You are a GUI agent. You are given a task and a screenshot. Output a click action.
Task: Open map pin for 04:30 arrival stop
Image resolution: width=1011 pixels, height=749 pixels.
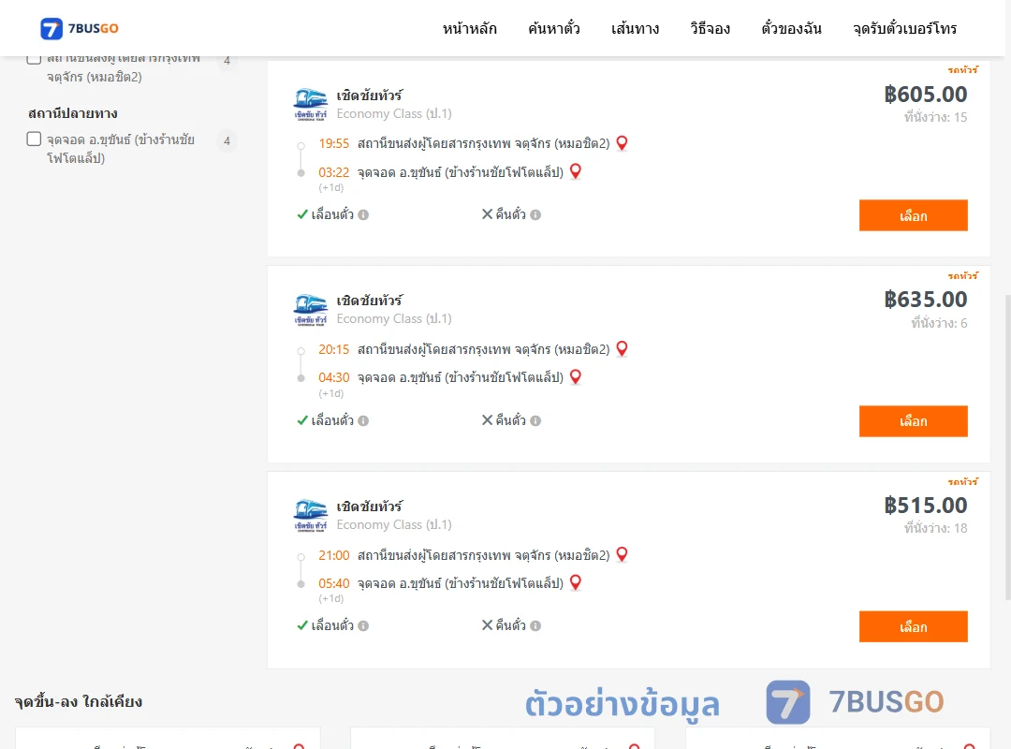click(x=576, y=376)
